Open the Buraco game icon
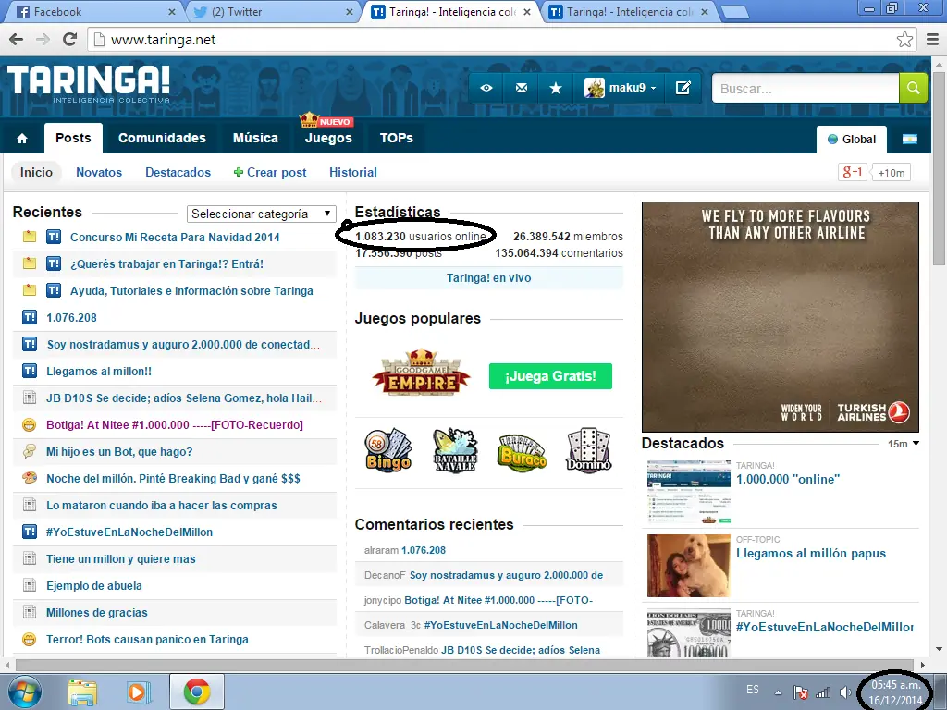 click(522, 453)
